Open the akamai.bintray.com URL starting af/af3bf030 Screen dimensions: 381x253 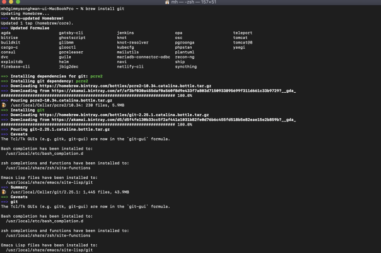coord(174,91)
